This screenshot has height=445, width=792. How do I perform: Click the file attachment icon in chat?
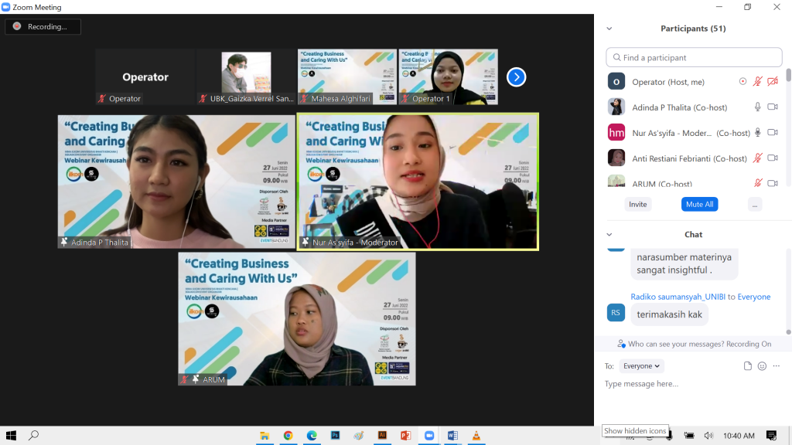[748, 365]
